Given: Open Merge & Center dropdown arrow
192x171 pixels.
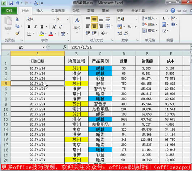Looking at the screenshot, I should coord(112,26).
